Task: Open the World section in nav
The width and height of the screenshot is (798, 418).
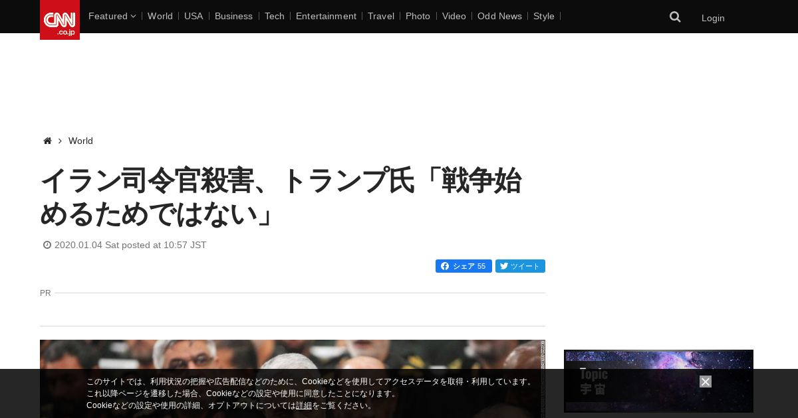Action: [x=160, y=16]
